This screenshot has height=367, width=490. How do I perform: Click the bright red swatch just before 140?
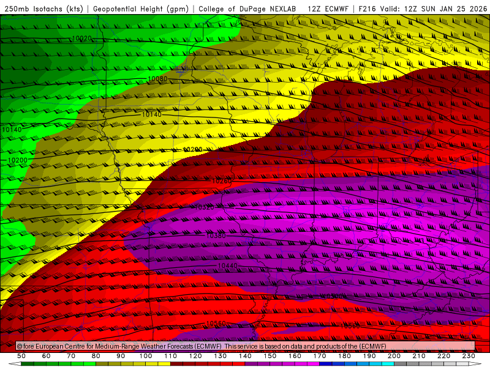[x=239, y=364]
